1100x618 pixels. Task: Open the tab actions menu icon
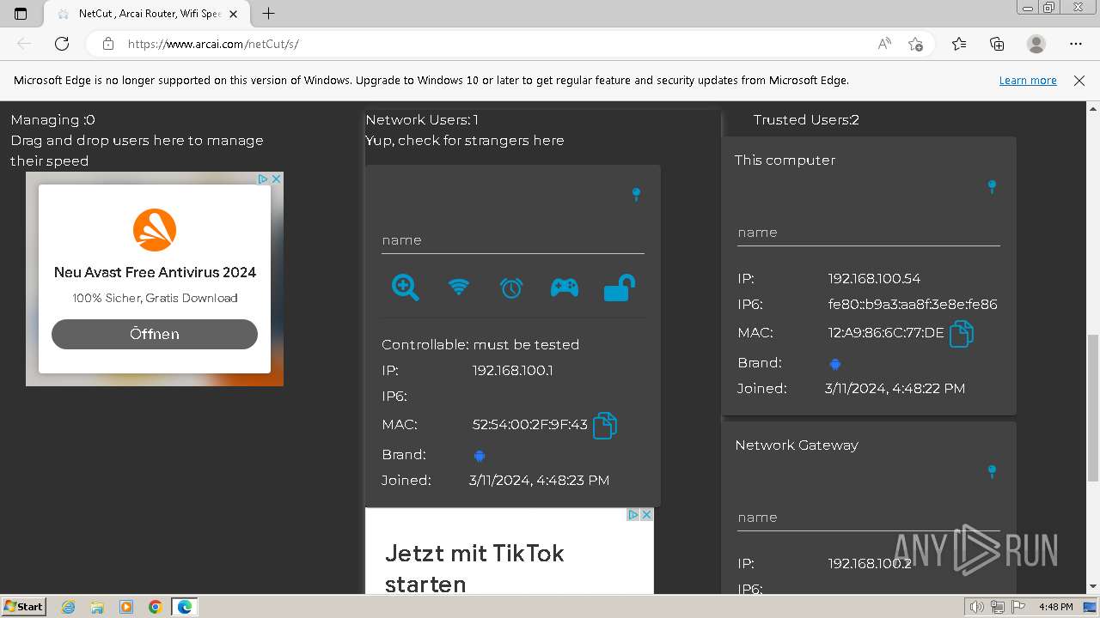[21, 14]
